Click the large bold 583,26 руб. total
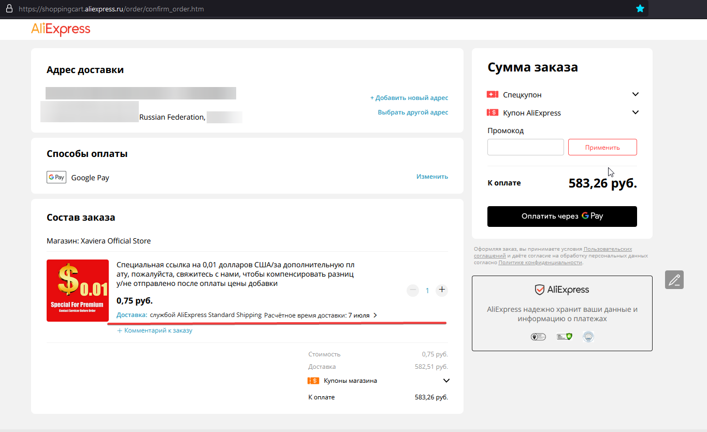 pyautogui.click(x=602, y=183)
